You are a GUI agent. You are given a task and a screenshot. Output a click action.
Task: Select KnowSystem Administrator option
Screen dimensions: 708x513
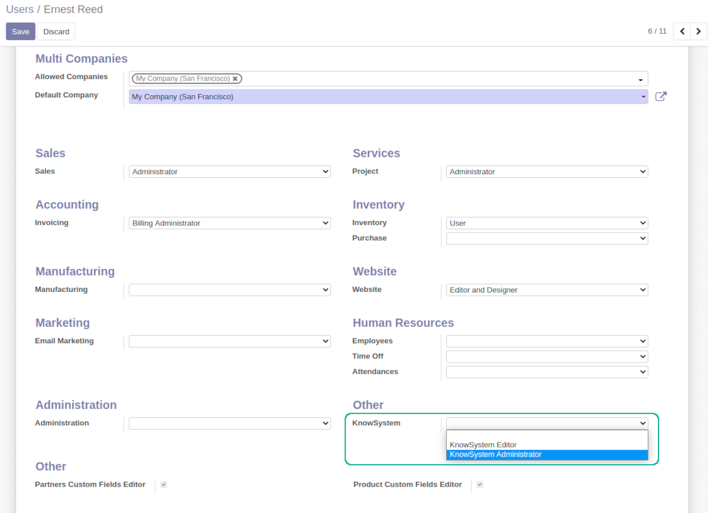point(547,455)
